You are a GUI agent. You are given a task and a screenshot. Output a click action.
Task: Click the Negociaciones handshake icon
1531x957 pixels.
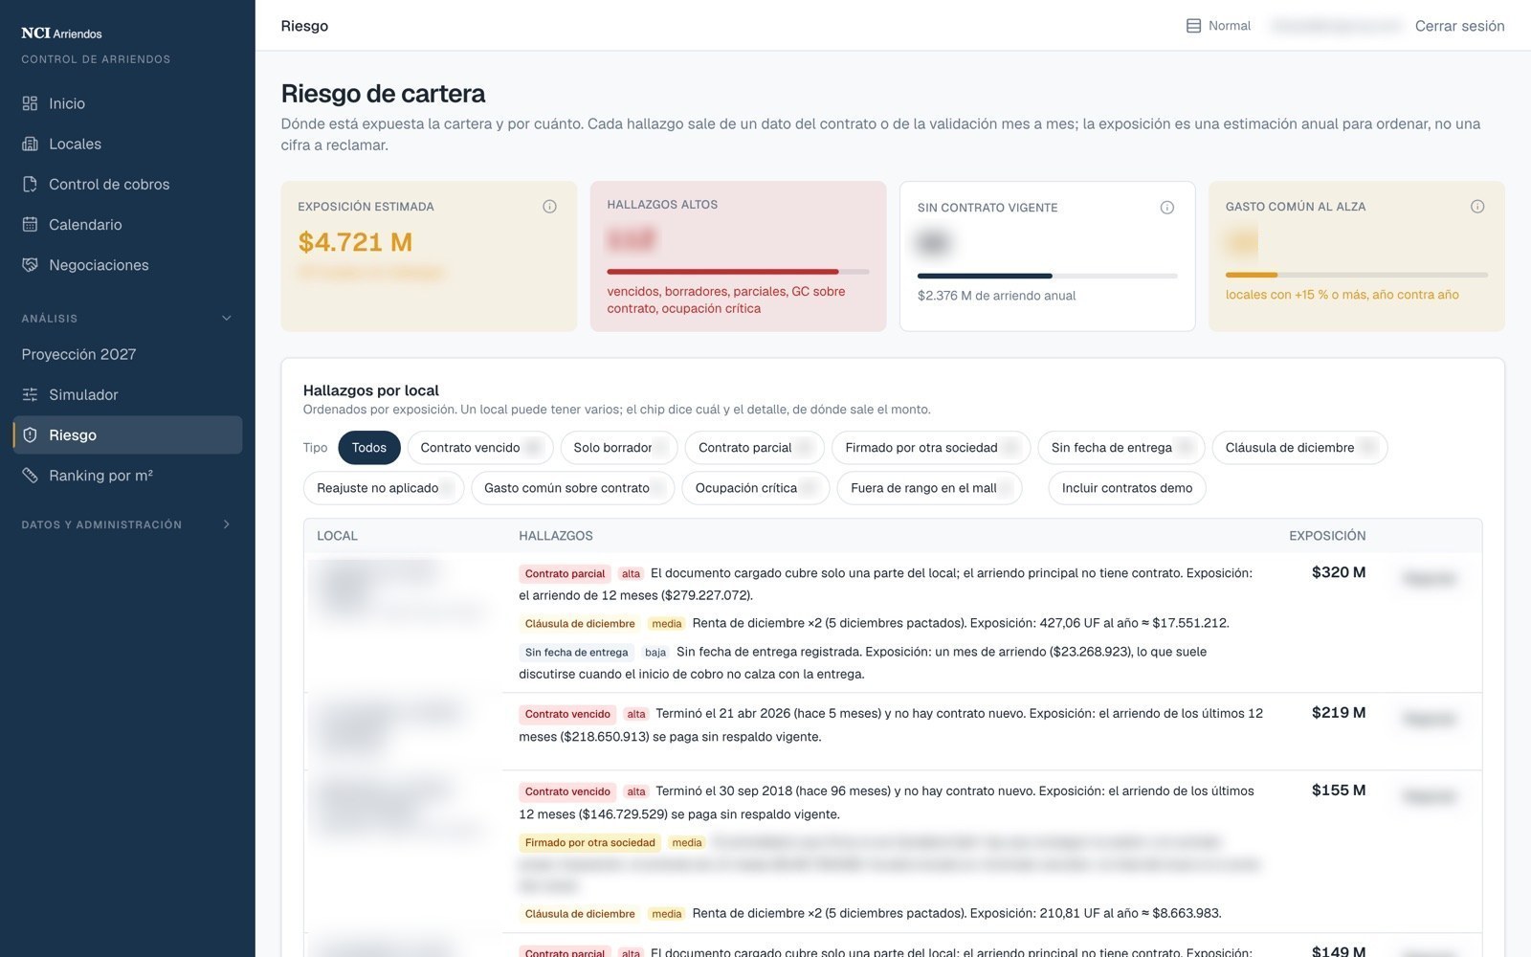point(30,264)
